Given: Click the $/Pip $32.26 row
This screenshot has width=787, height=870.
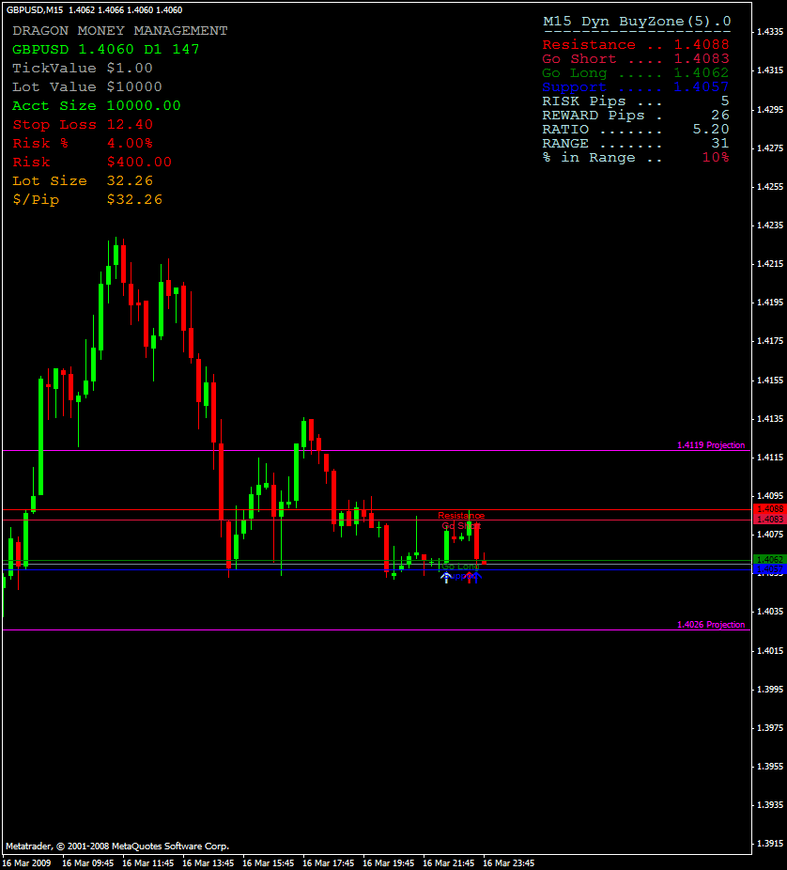Looking at the screenshot, I should pyautogui.click(x=87, y=200).
